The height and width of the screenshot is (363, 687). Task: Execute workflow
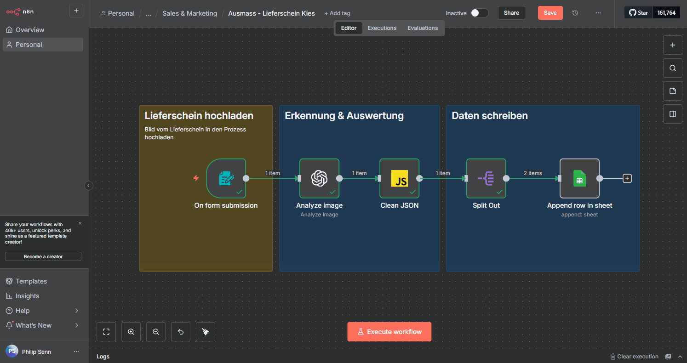[389, 332]
